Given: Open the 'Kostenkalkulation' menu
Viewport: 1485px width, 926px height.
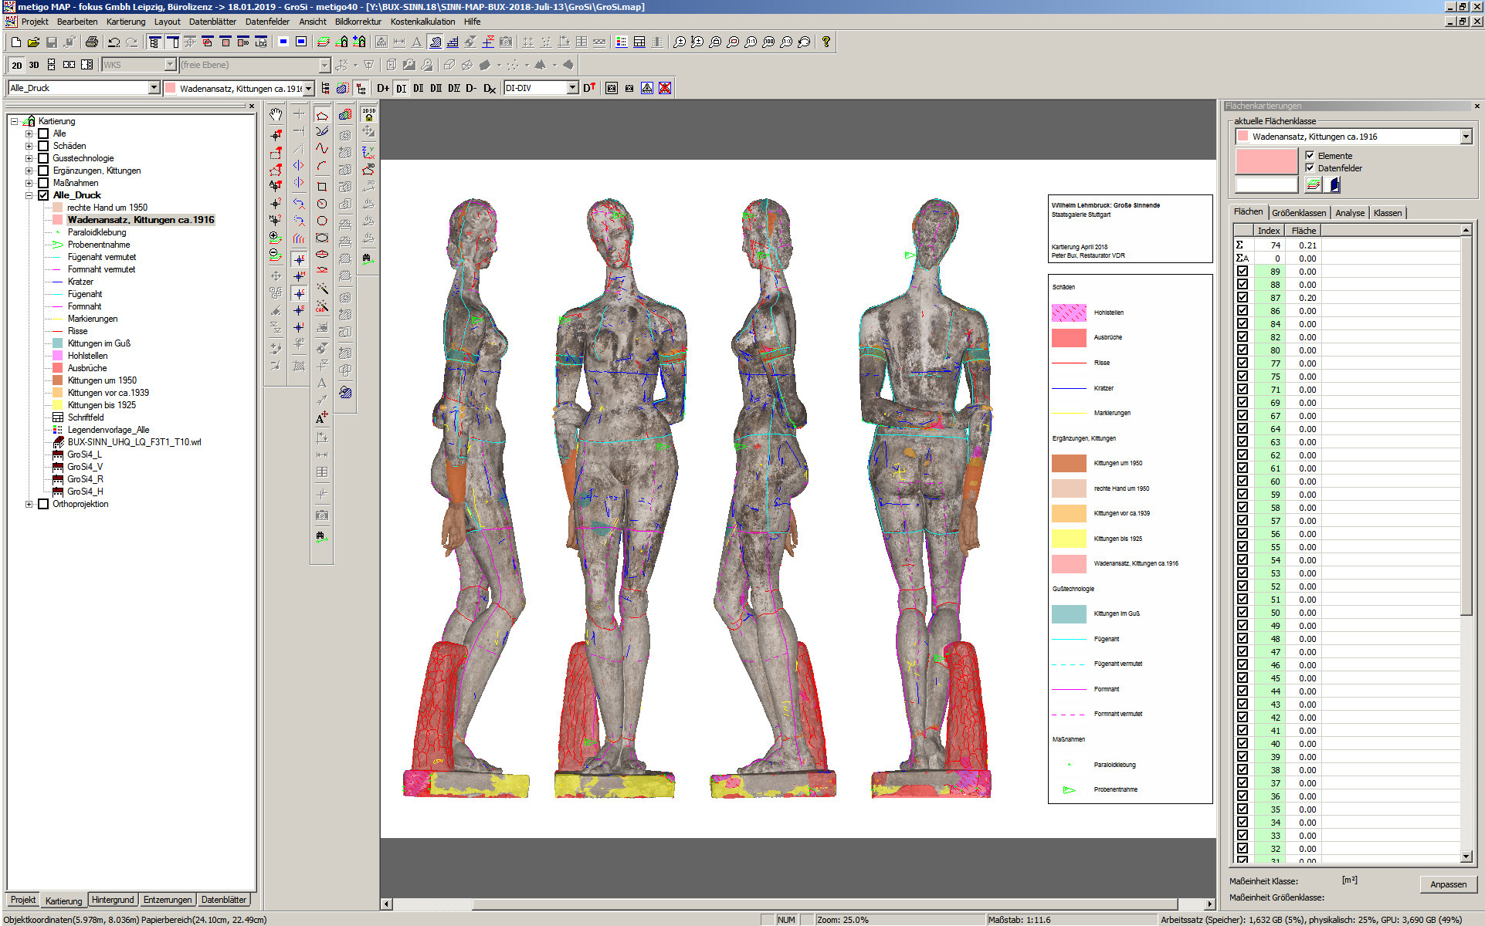Looking at the screenshot, I should tap(422, 22).
